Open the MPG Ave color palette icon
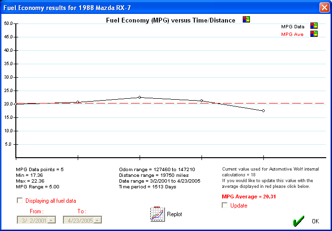Screen dimensions: 332x231 [314, 34]
